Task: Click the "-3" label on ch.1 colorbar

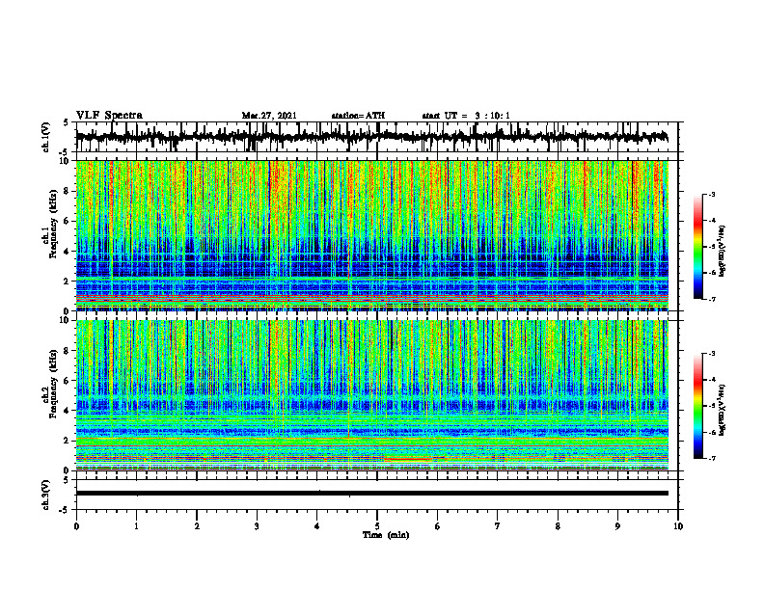Action: pyautogui.click(x=711, y=195)
